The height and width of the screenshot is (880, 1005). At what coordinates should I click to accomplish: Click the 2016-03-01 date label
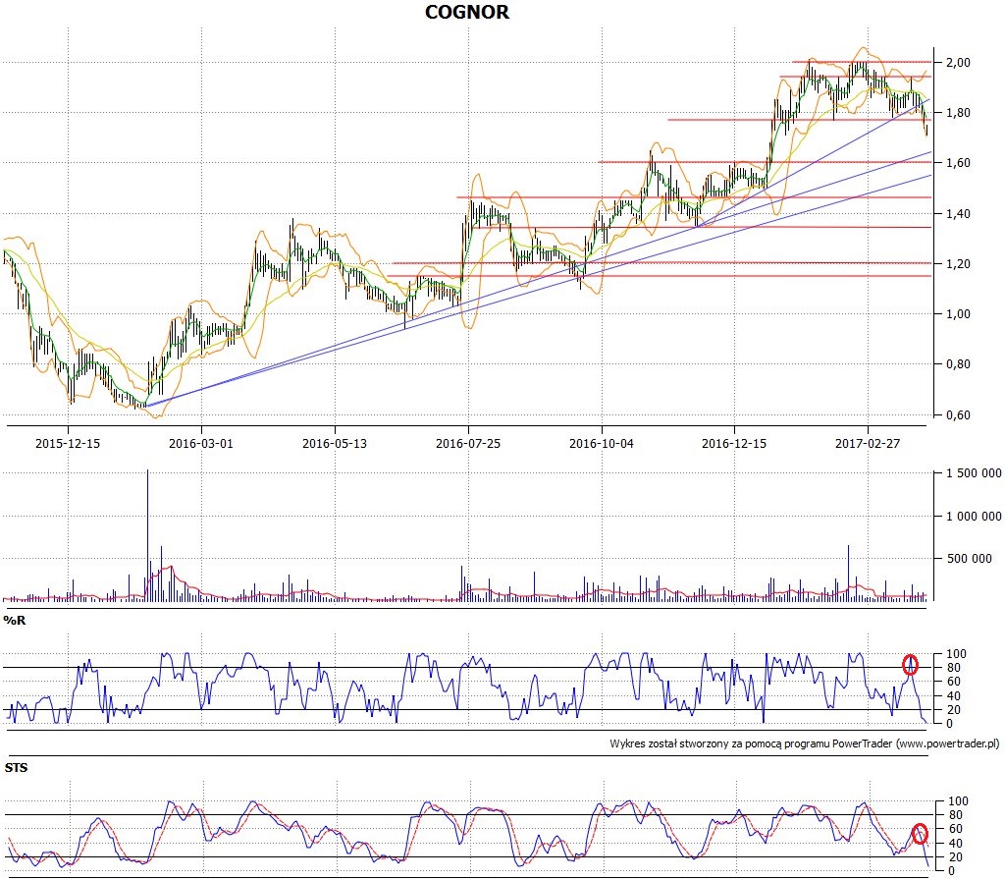point(201,443)
